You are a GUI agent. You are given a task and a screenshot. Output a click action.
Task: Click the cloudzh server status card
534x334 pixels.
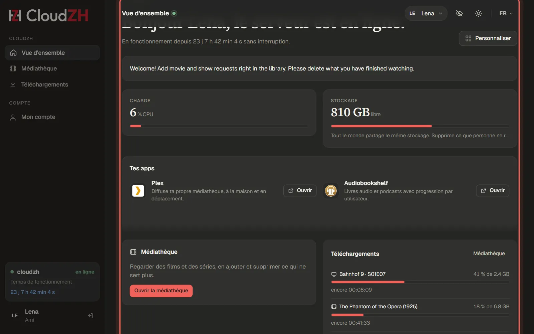pyautogui.click(x=52, y=282)
